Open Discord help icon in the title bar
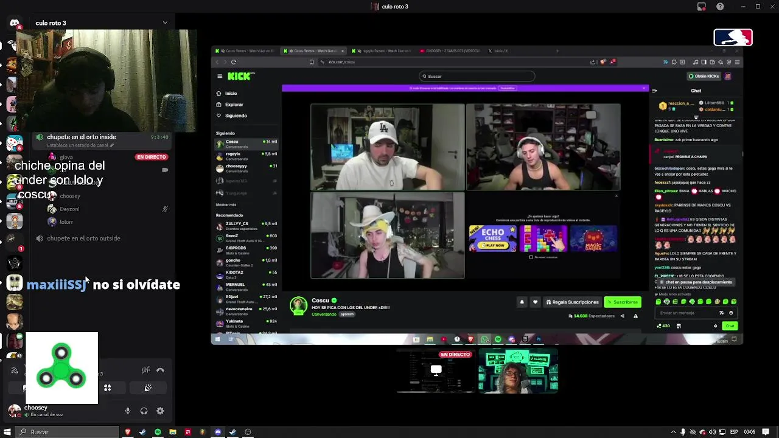Image resolution: width=779 pixels, height=438 pixels. point(721,7)
